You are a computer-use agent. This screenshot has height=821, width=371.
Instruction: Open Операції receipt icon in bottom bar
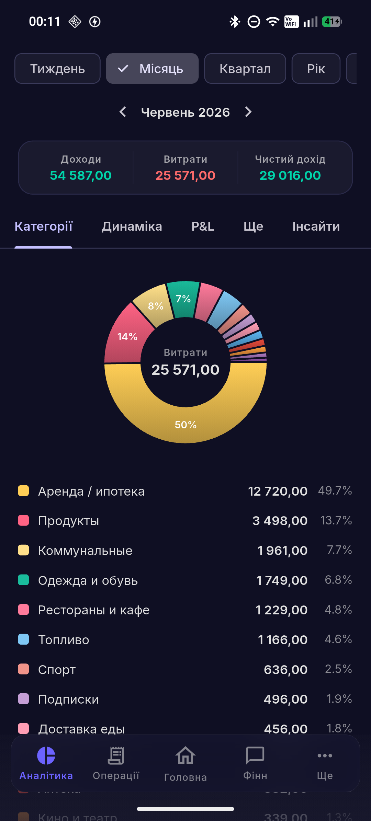click(x=116, y=755)
